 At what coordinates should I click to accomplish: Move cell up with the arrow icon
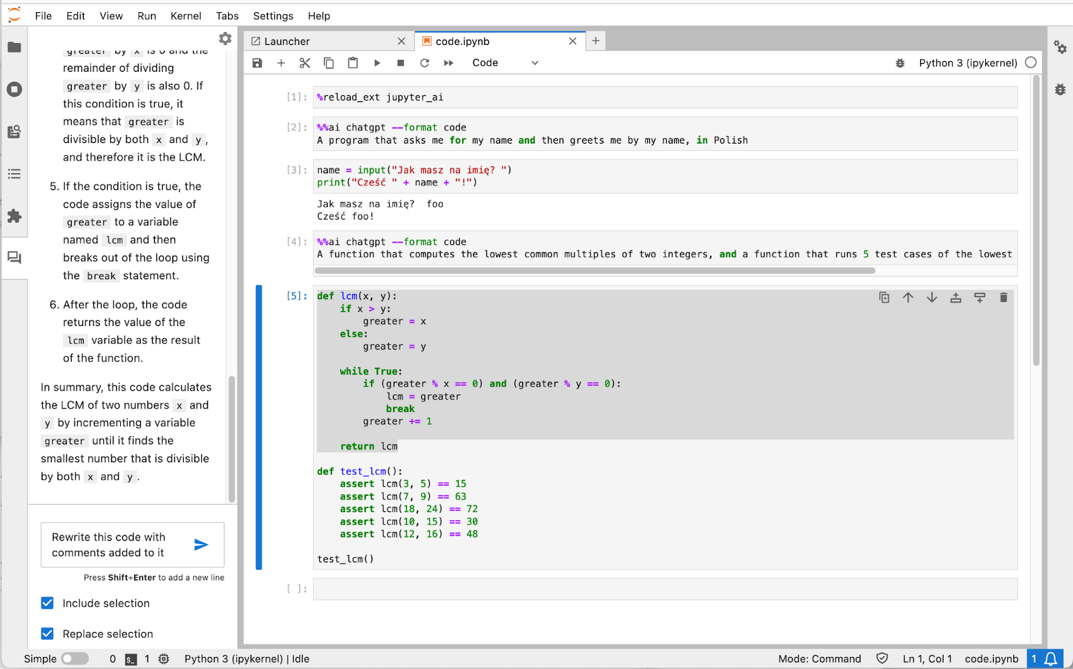tap(908, 298)
